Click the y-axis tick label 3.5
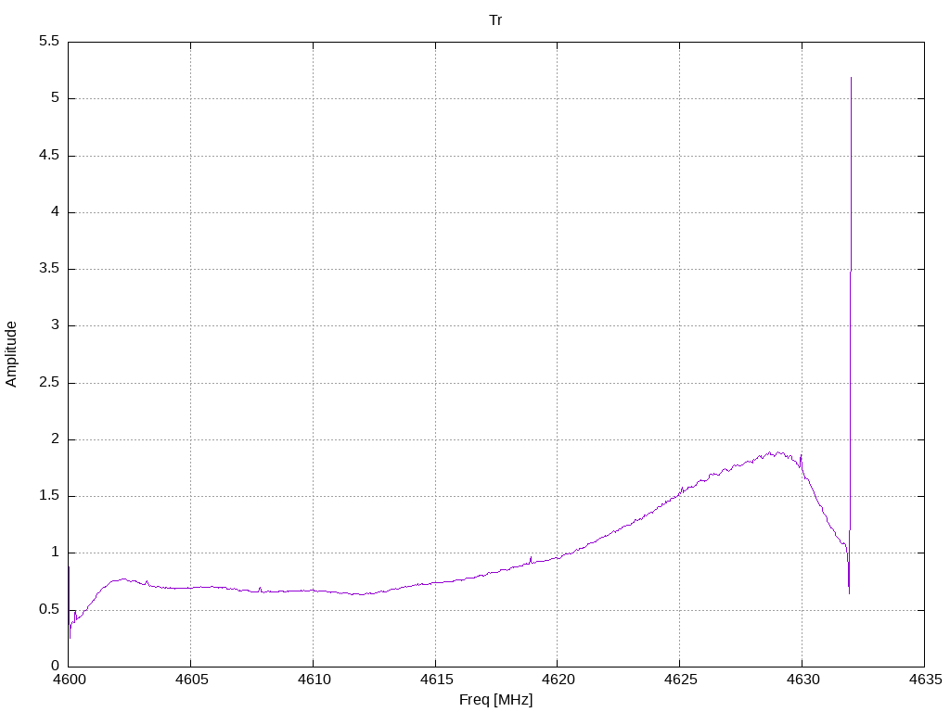Screen dimensions: 950x712 click(49, 269)
